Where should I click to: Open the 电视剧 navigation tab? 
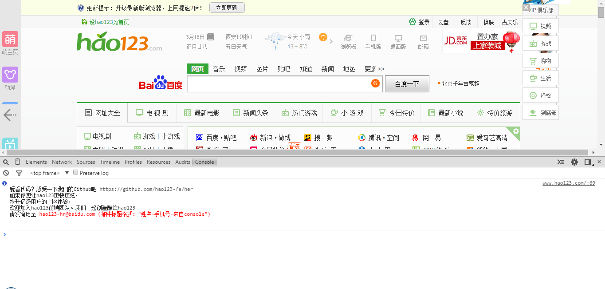click(x=152, y=113)
